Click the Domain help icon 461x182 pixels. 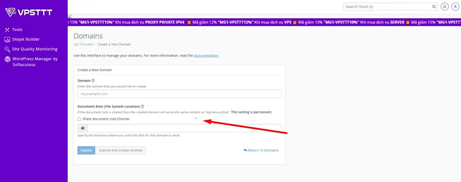[93, 81]
